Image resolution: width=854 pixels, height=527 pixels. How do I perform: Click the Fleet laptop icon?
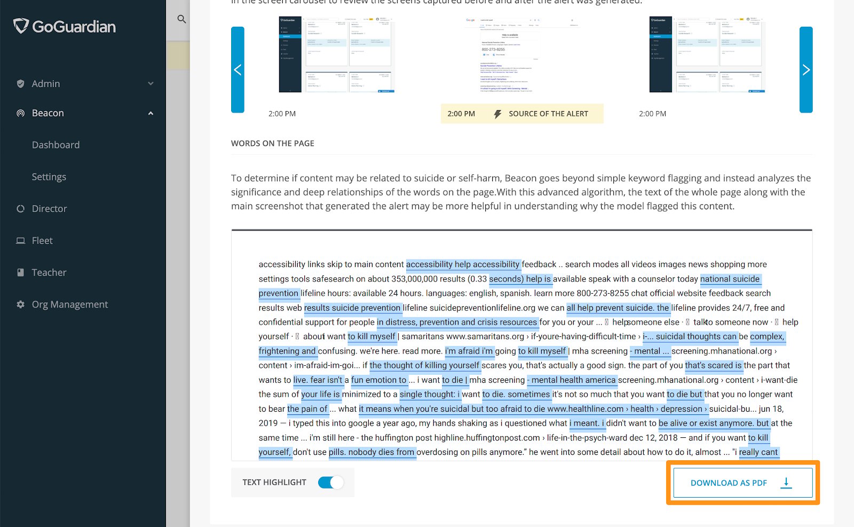pyautogui.click(x=20, y=241)
